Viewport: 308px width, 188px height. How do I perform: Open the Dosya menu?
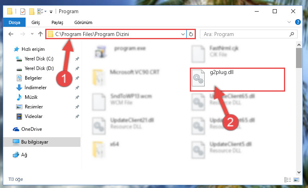click(x=14, y=22)
